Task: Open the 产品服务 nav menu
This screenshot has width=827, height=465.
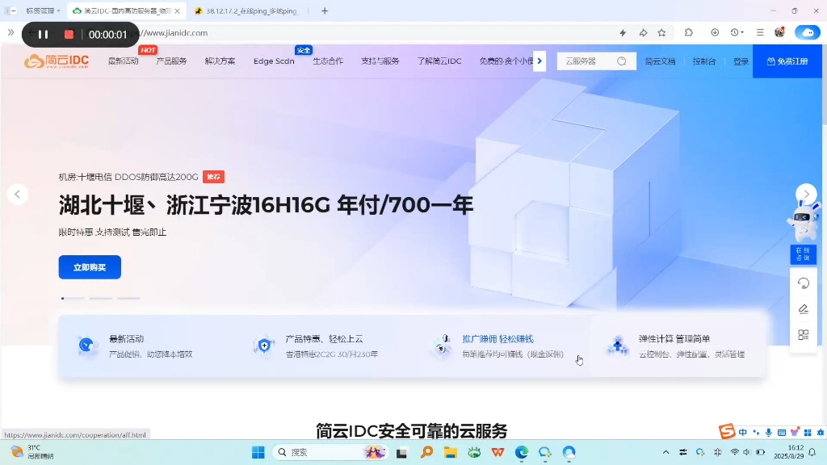Action: coord(171,61)
